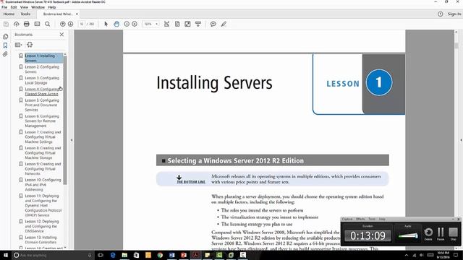Click the find current bookmark icon

pos(30,45)
